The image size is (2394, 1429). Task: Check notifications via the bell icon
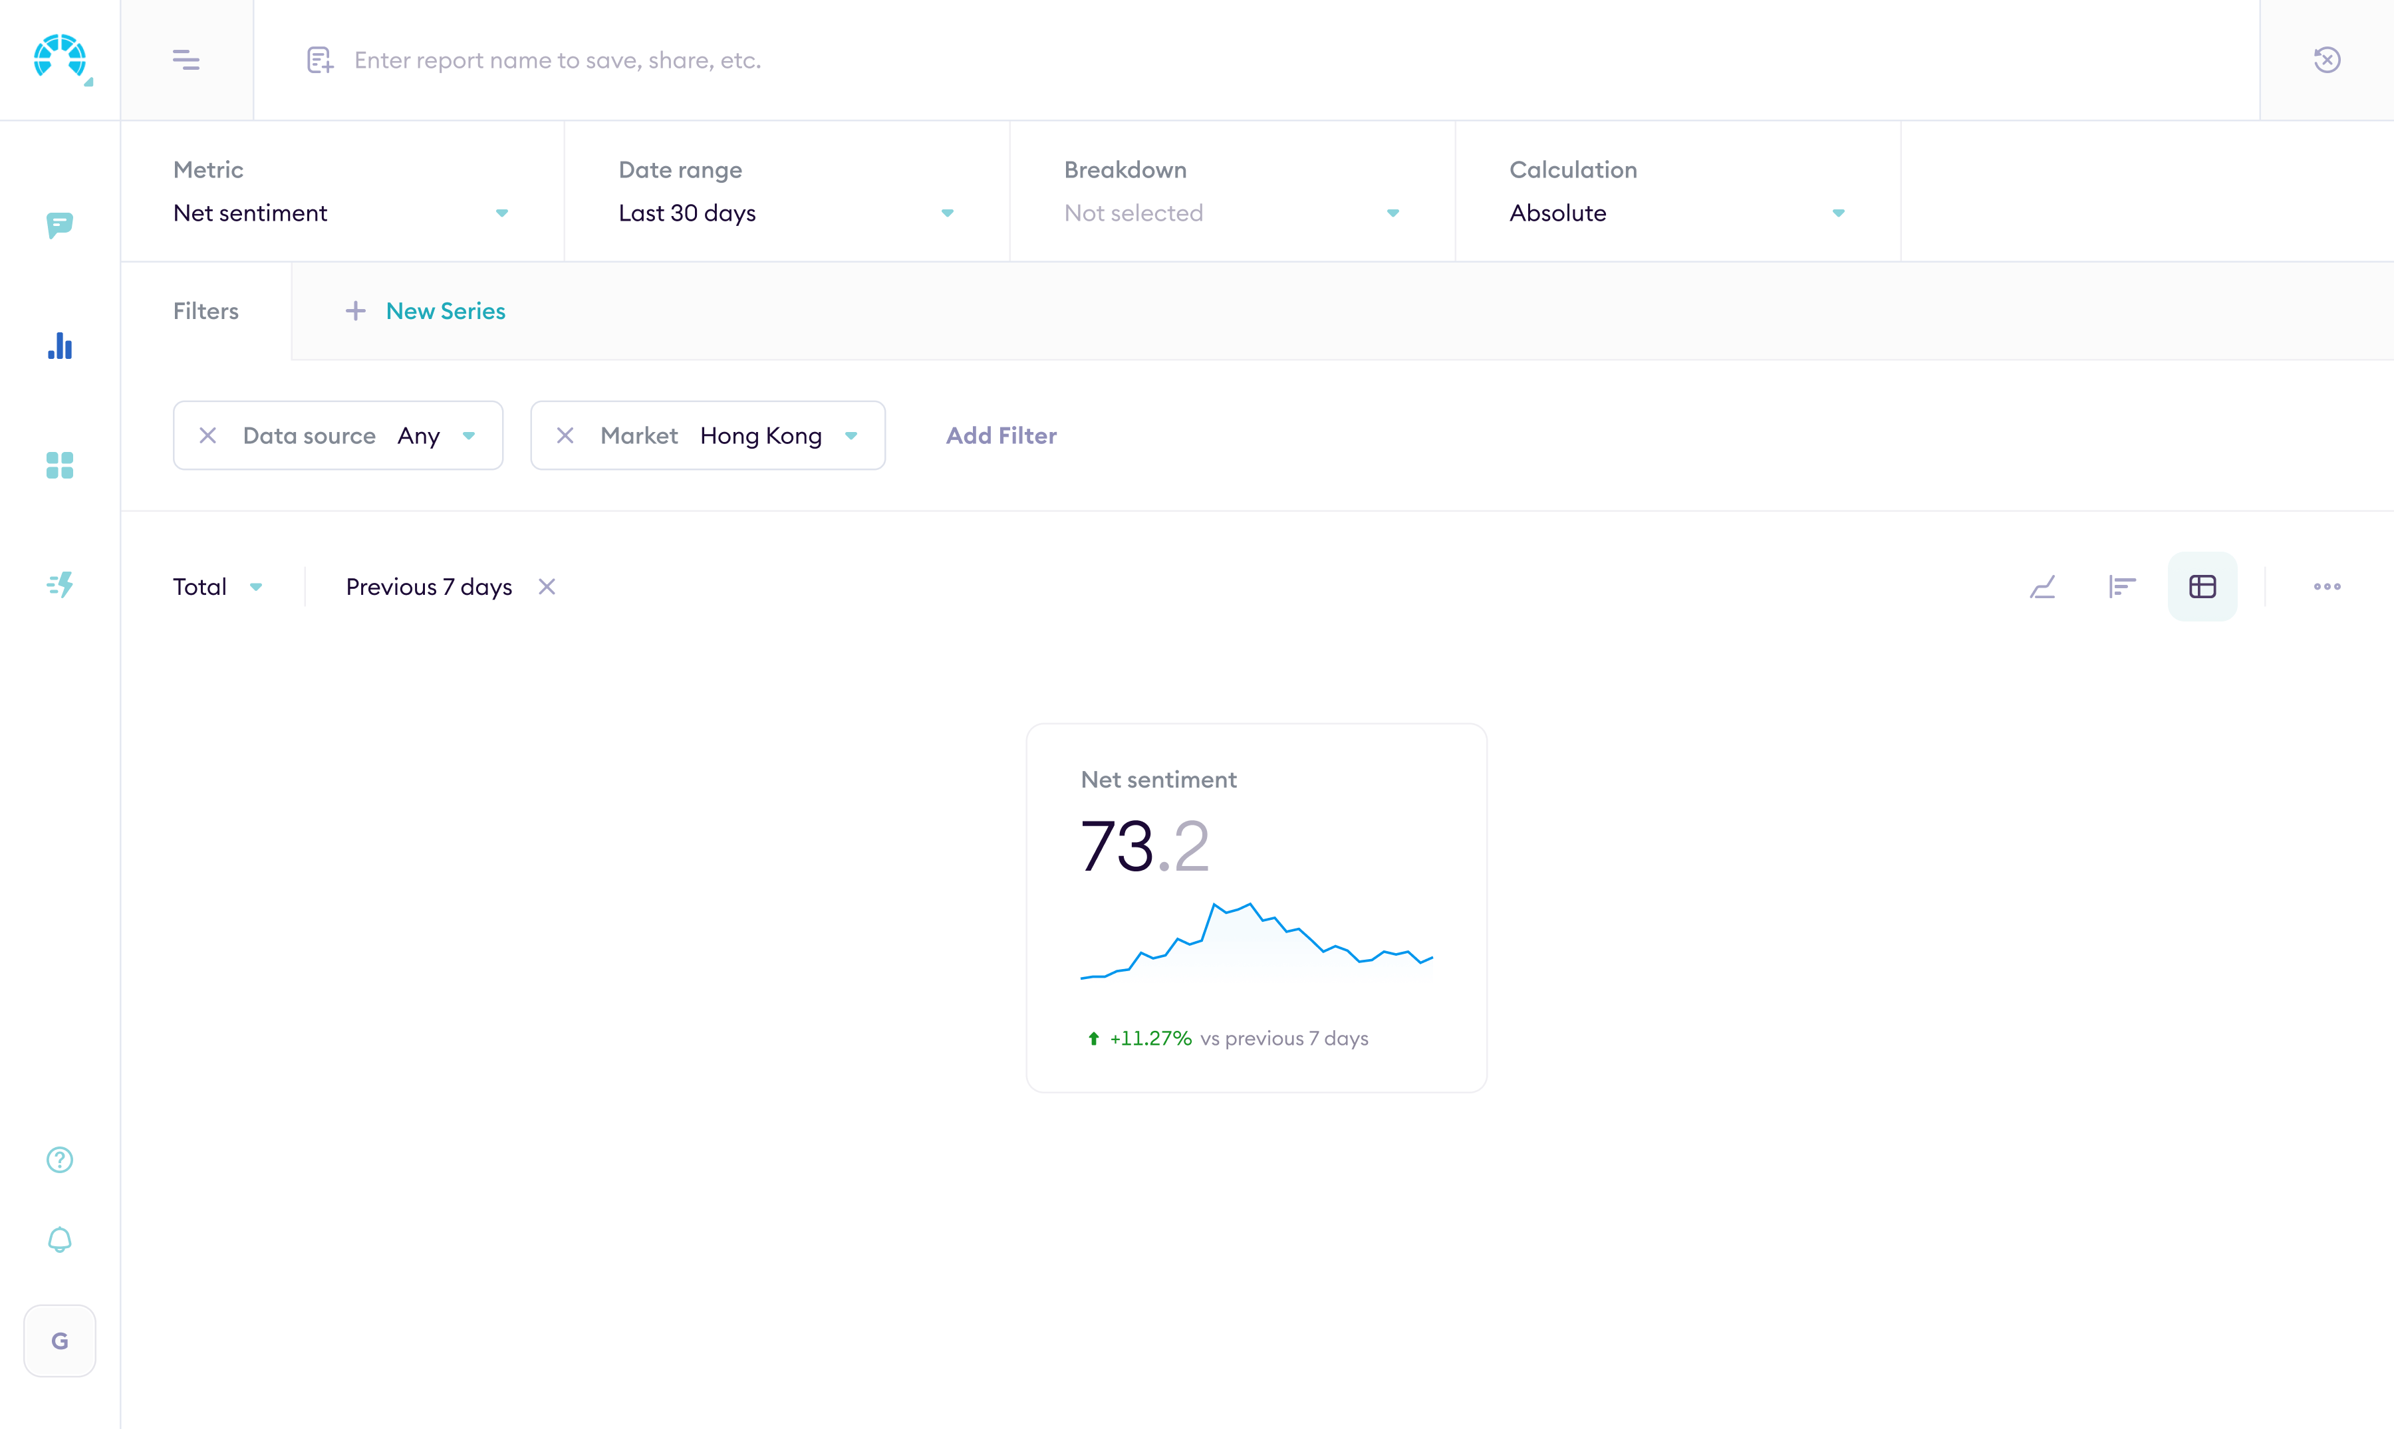point(60,1240)
